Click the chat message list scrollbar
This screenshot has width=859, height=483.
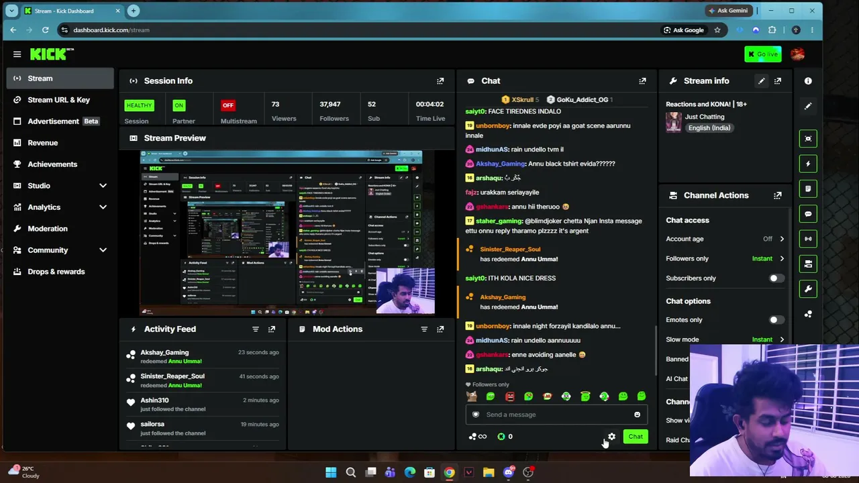(656, 350)
